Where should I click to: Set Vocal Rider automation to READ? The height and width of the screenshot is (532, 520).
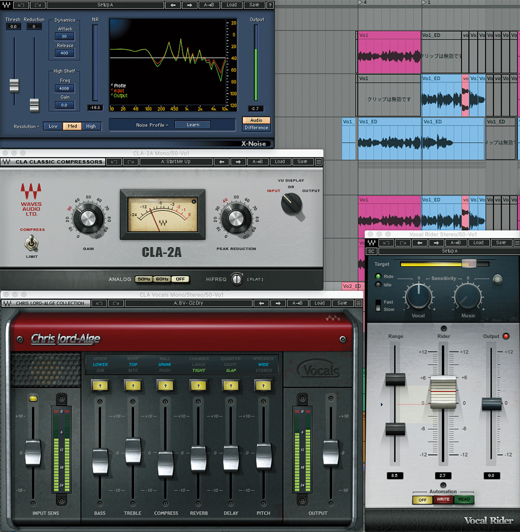(x=464, y=500)
